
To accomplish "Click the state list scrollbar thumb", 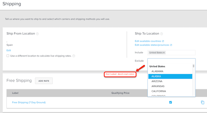I will [193, 66].
